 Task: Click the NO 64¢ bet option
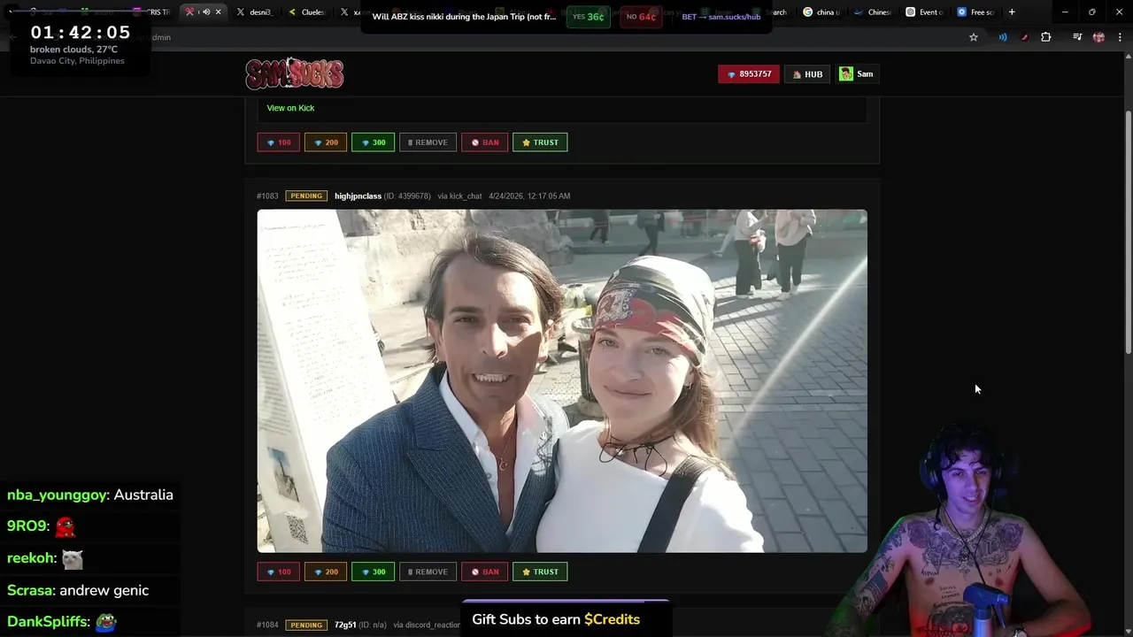click(x=641, y=17)
